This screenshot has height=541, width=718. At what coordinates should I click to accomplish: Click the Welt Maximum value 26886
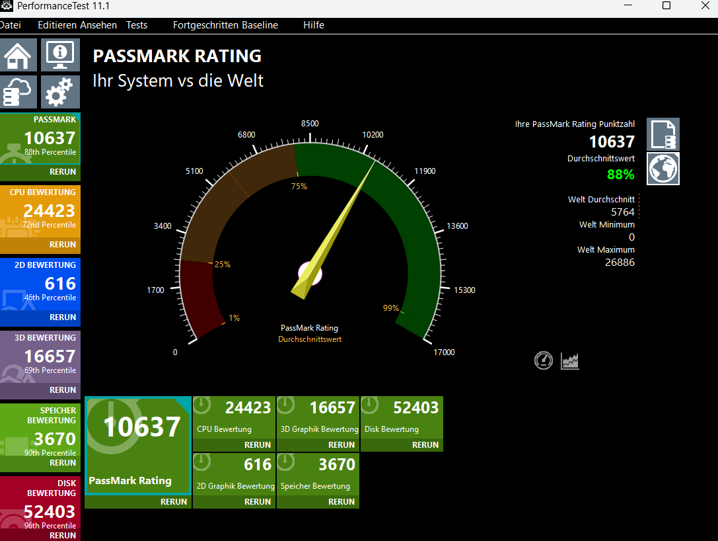[x=620, y=263]
